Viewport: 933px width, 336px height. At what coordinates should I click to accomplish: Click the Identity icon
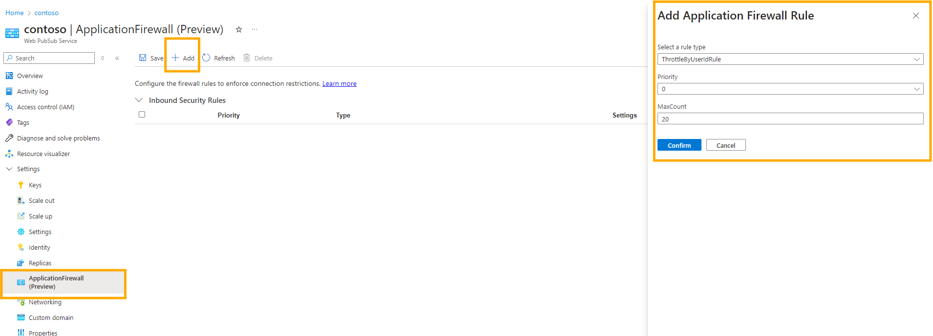point(21,247)
